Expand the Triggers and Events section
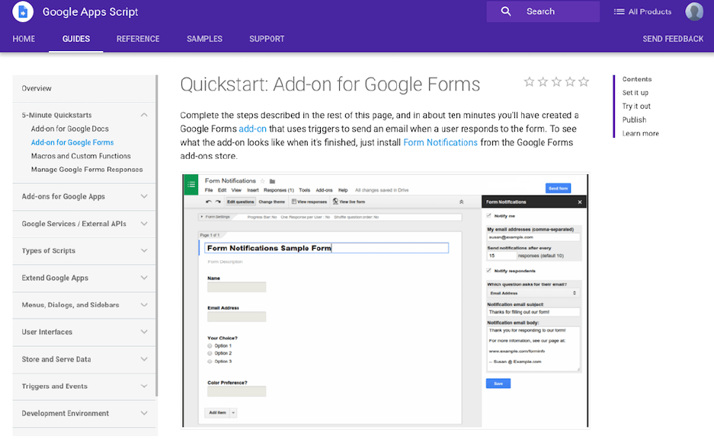This screenshot has height=442, width=714. [144, 386]
